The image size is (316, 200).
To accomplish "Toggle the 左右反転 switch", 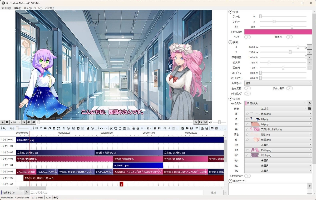I will coord(247,88).
